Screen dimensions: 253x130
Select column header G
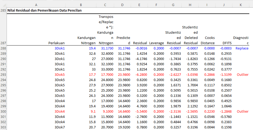coord(173,5)
